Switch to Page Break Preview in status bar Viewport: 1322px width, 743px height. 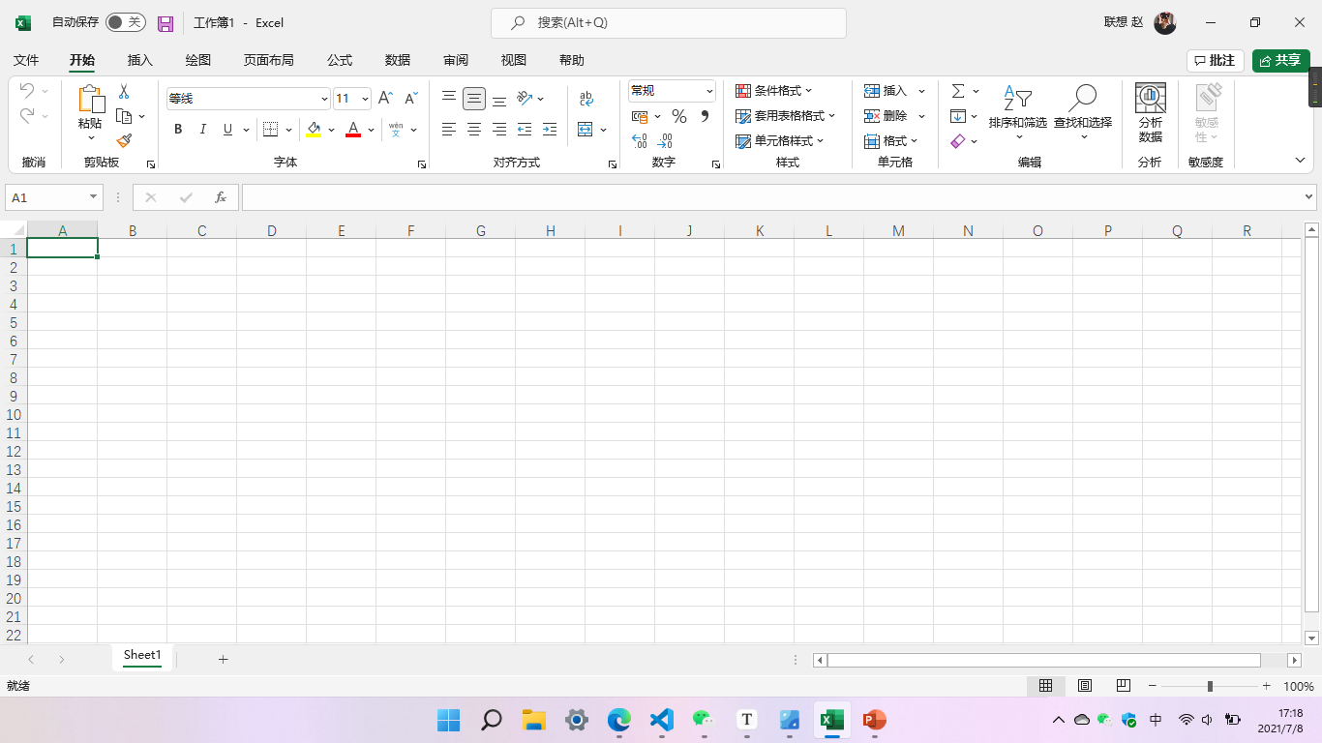point(1124,686)
